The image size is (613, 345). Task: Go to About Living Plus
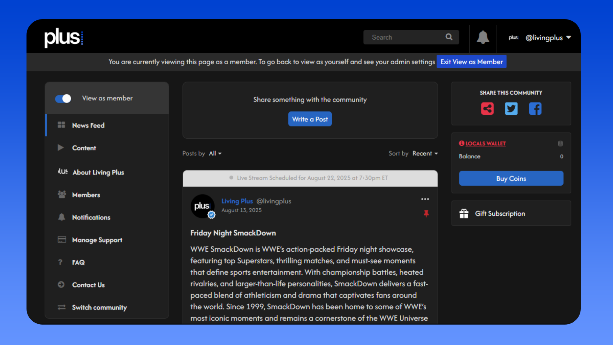pos(107,172)
